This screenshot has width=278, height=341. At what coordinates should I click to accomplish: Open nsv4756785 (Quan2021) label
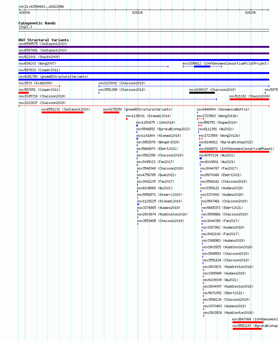(x=156, y=175)
